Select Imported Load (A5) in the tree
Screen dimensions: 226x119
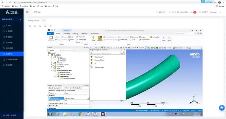point(66,75)
